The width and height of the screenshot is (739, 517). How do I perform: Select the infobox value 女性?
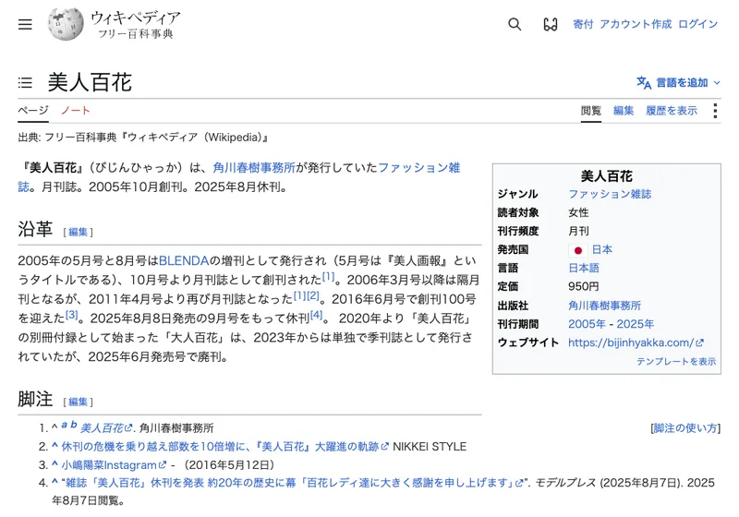(x=579, y=213)
